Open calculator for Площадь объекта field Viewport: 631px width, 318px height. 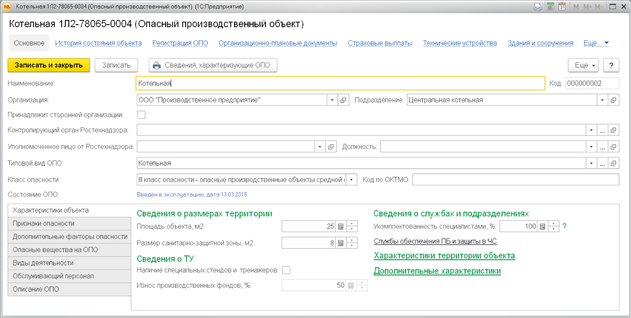(341, 226)
